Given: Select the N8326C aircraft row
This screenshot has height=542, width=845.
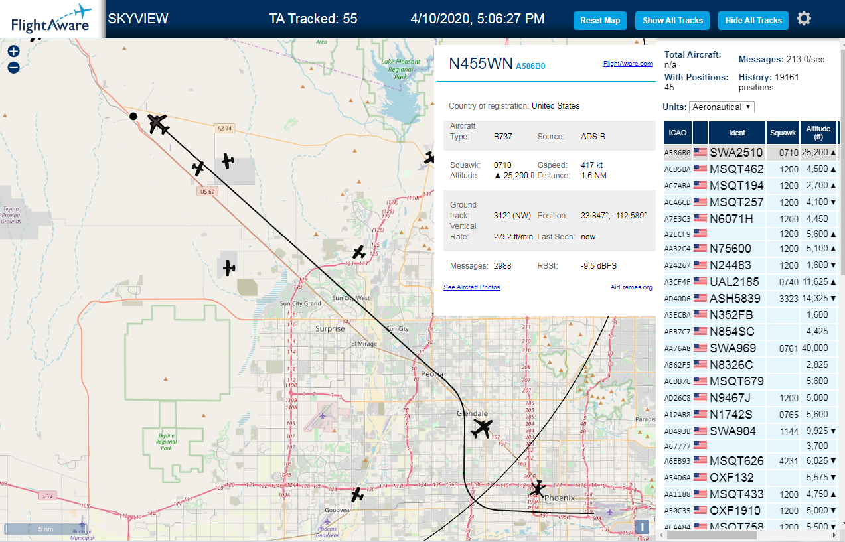Looking at the screenshot, I should pos(750,365).
